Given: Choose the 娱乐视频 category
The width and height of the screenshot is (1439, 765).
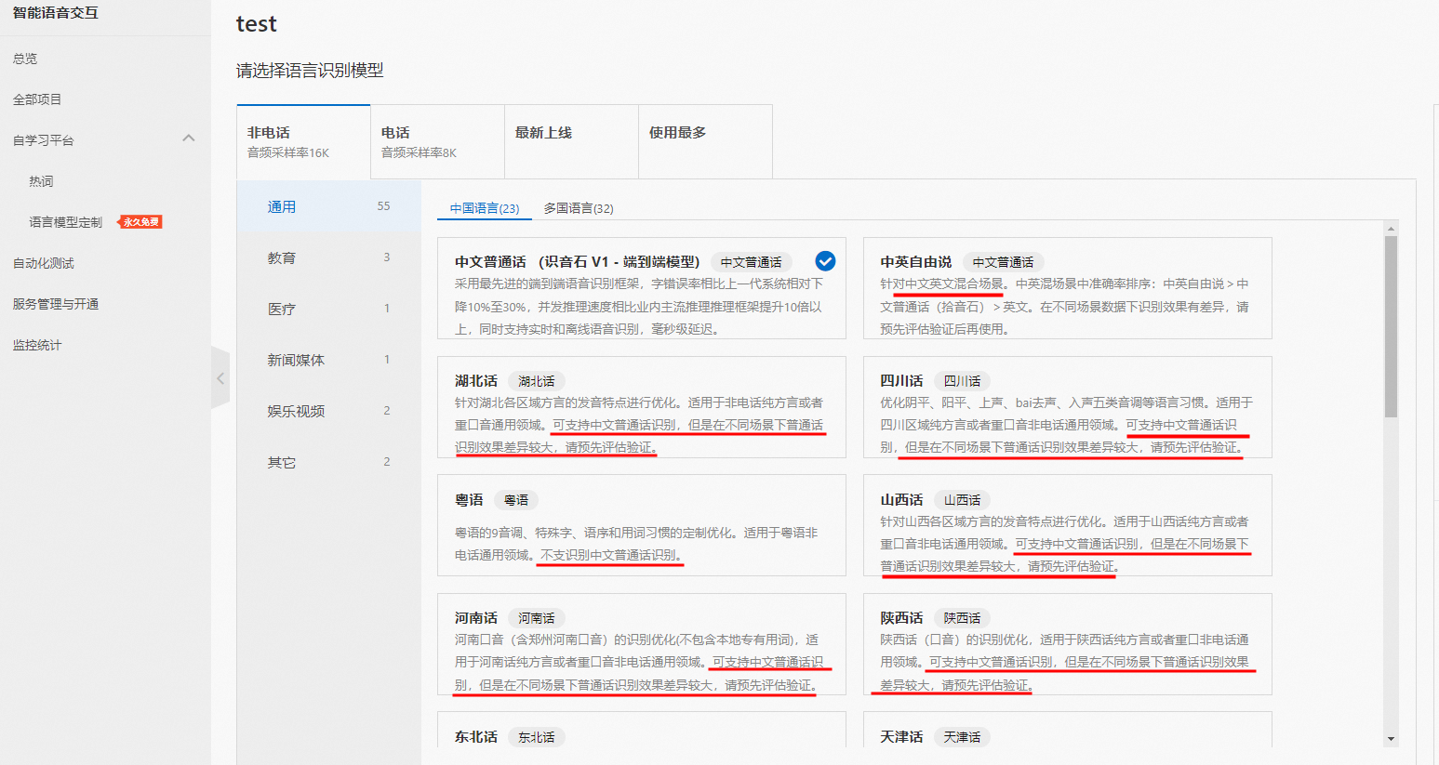Looking at the screenshot, I should 329,411.
